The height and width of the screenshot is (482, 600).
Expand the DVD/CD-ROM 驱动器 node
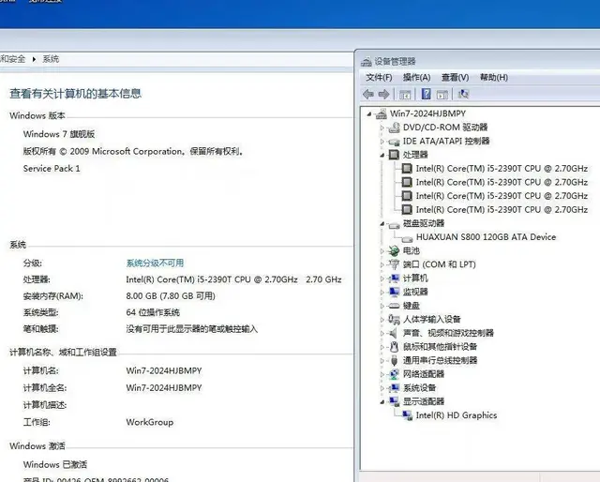382,128
